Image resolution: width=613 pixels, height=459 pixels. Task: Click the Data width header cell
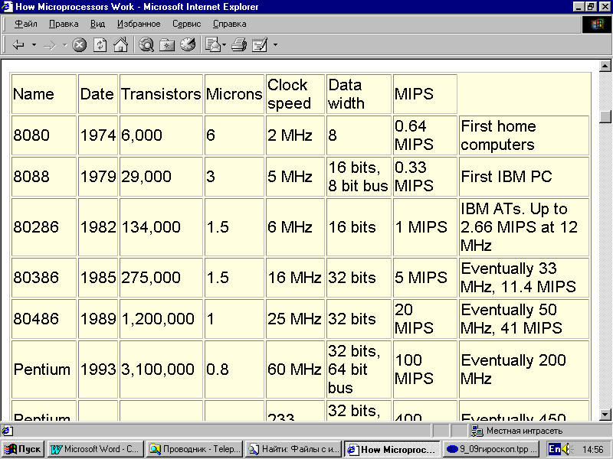[x=359, y=94]
